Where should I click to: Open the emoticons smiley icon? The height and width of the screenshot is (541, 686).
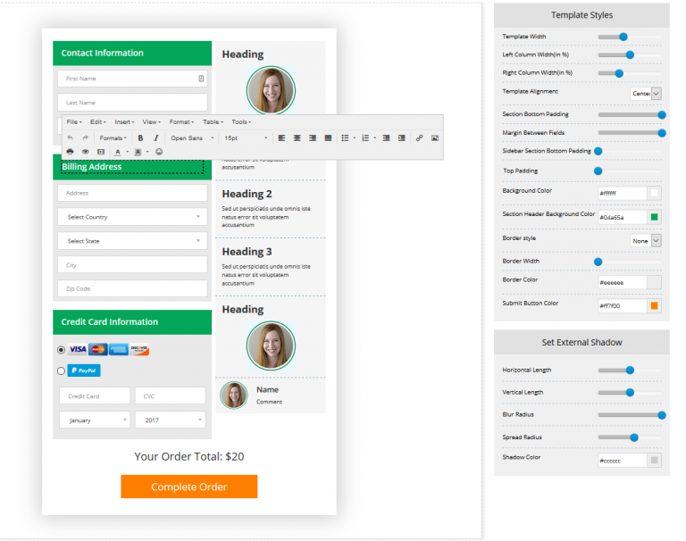159,152
